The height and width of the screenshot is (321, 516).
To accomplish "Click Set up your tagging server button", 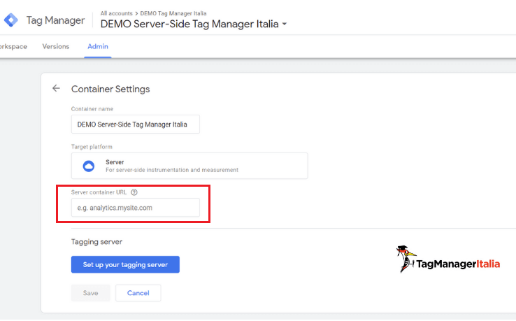I will 125,264.
